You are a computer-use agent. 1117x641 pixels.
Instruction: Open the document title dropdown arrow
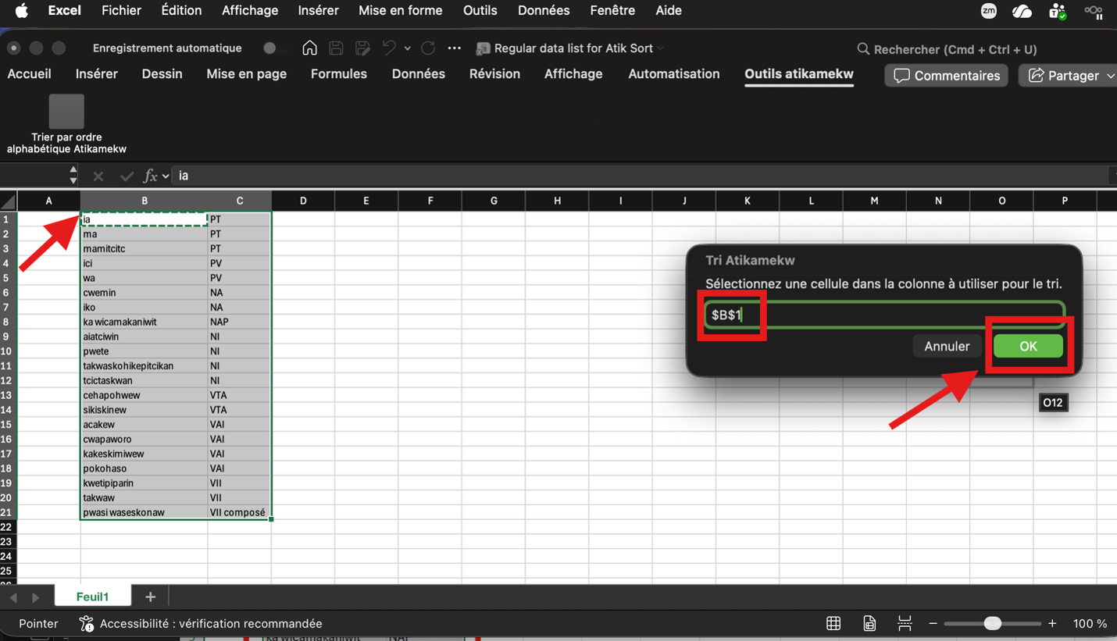click(x=661, y=48)
